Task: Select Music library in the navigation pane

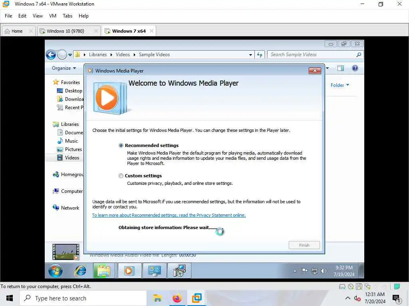Action: click(67, 141)
